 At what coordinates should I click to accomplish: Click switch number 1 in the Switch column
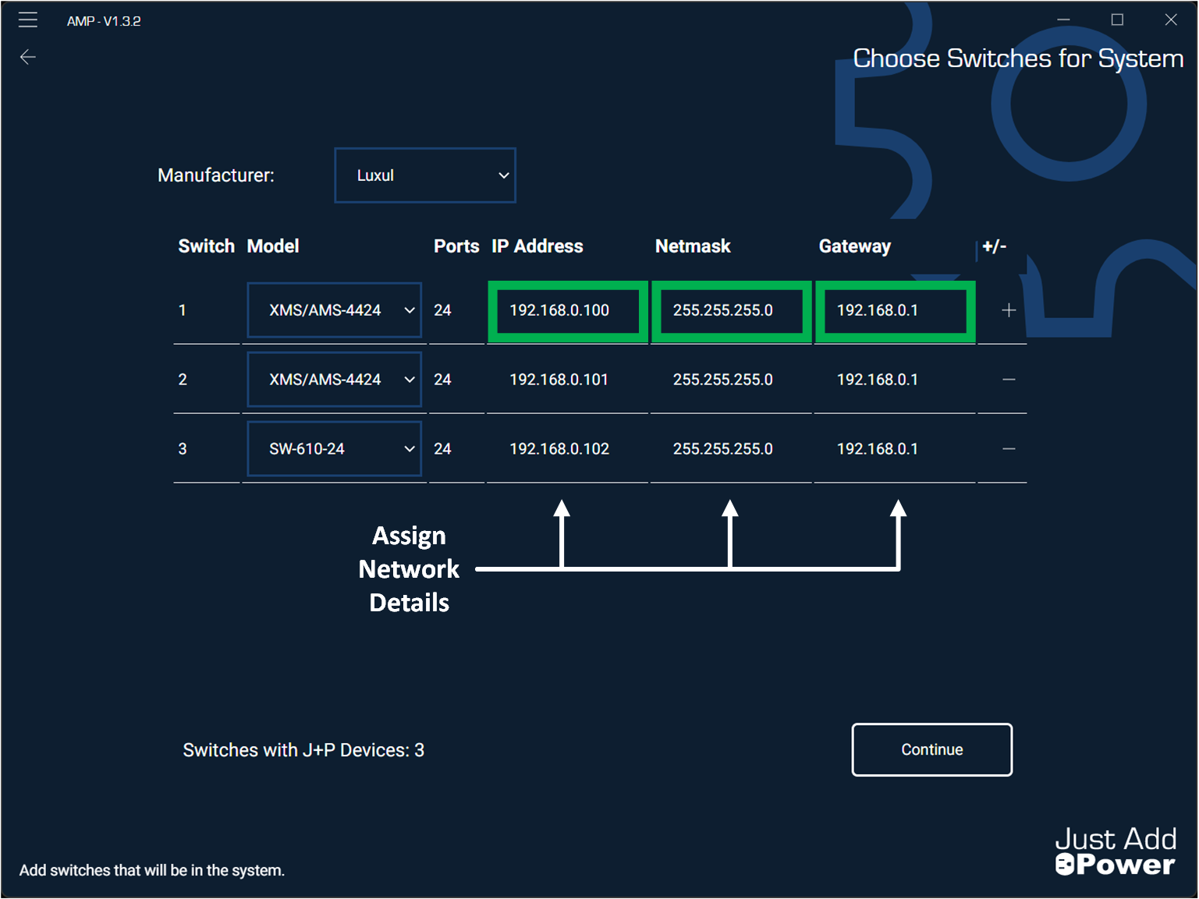coord(183,310)
